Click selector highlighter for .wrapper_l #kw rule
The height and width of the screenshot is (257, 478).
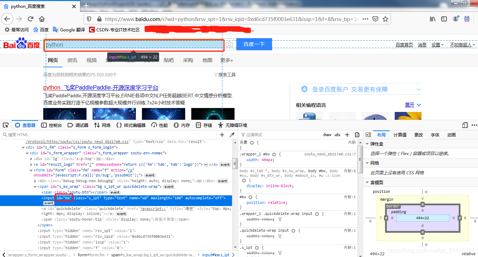[x=274, y=154]
